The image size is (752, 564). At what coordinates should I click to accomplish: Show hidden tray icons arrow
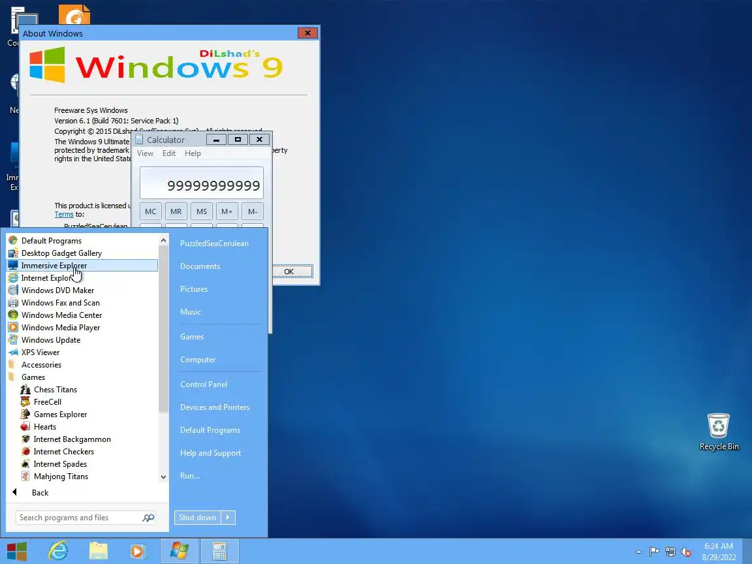(638, 552)
